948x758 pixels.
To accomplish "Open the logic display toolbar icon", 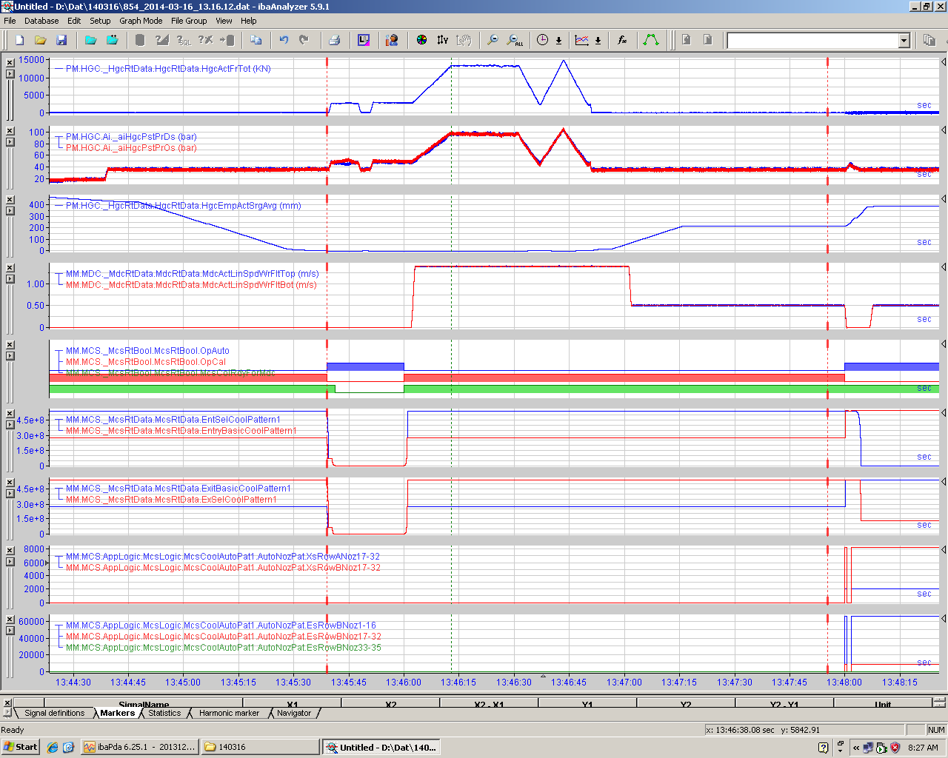I will [x=364, y=40].
